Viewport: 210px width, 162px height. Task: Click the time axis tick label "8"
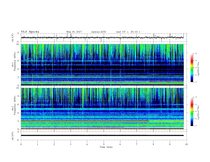pyautogui.click(x=153, y=144)
